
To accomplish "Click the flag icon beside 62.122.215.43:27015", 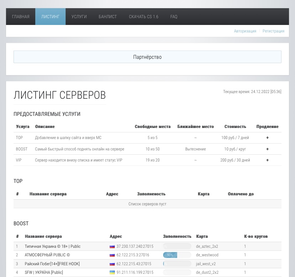I will coord(112,264).
